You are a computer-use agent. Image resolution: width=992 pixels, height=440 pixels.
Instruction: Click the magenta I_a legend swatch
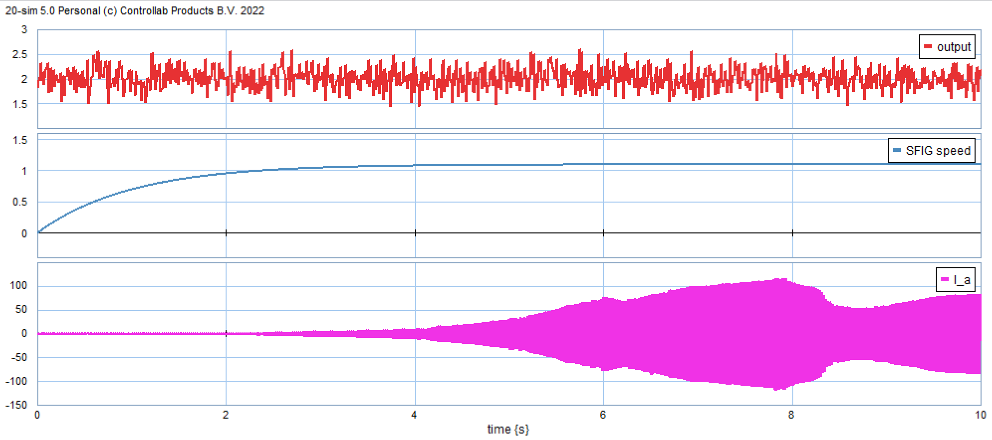(944, 280)
